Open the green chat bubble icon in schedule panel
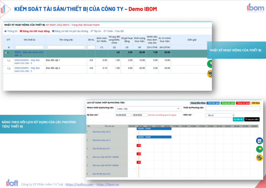 click(x=259, y=149)
